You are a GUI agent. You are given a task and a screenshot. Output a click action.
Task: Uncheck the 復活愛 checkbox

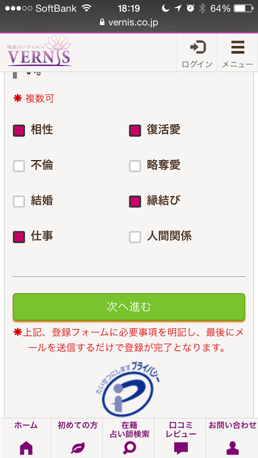(135, 130)
